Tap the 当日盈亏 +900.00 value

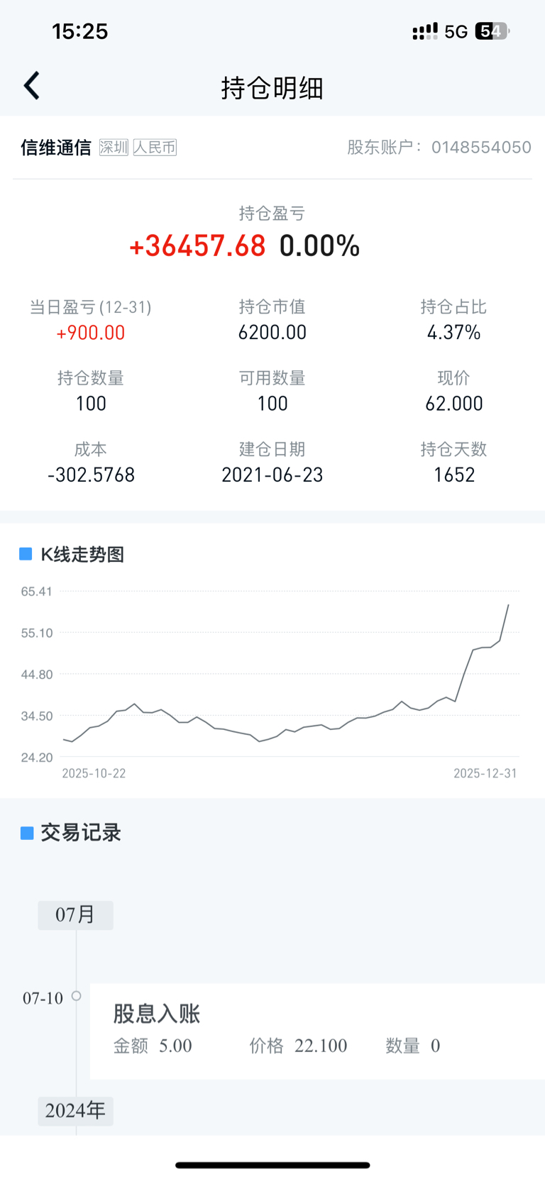[91, 333]
